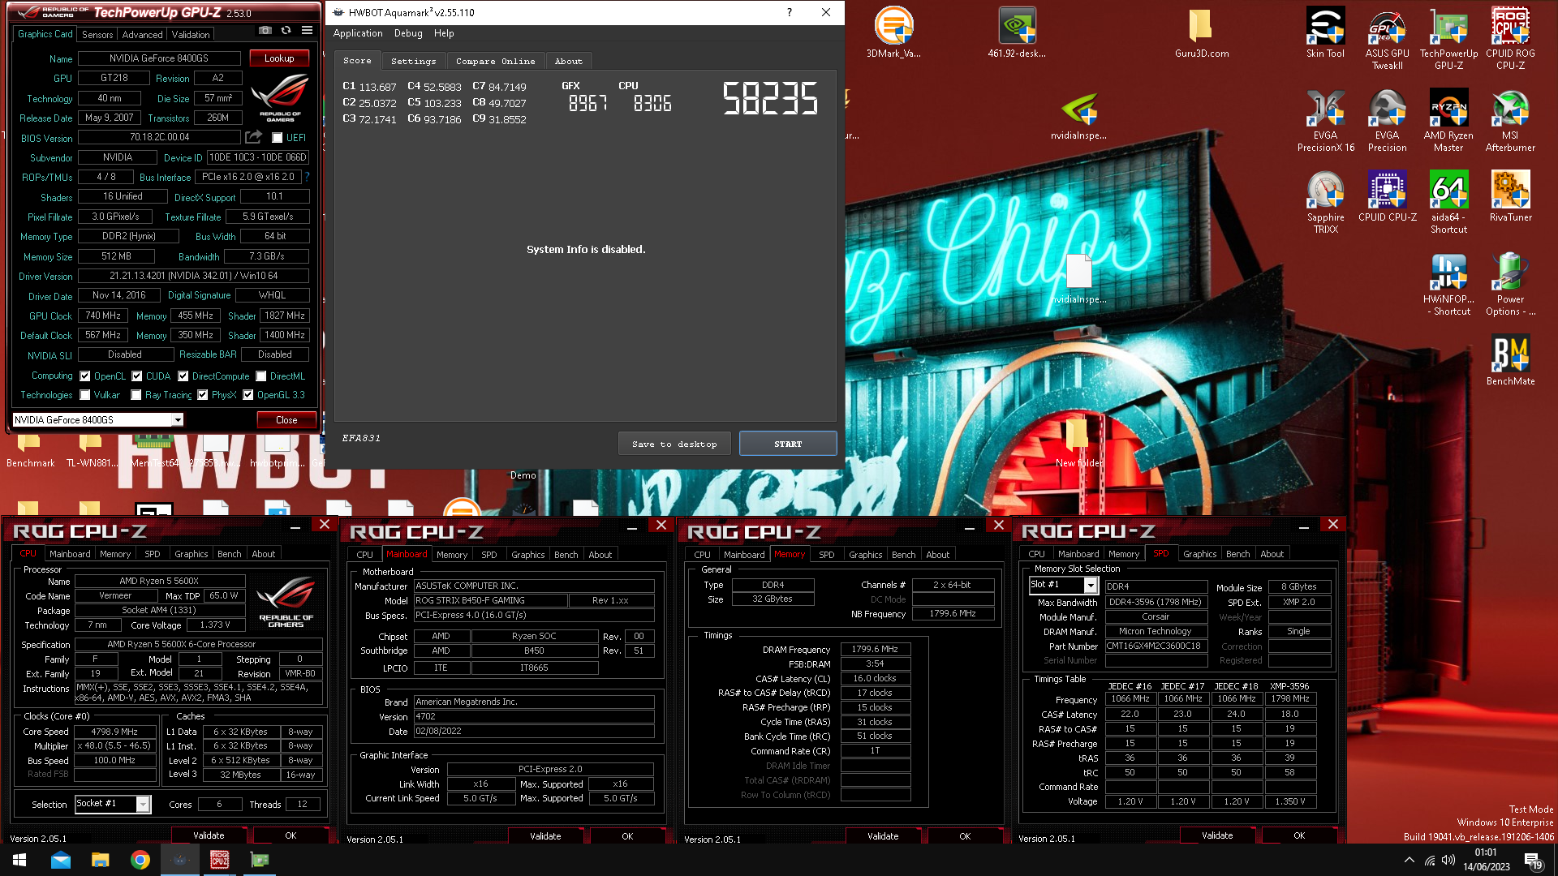Click GPU-Z Close button
Screen dimensions: 1558x876
286,420
